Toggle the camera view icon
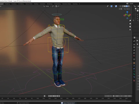 130,27
